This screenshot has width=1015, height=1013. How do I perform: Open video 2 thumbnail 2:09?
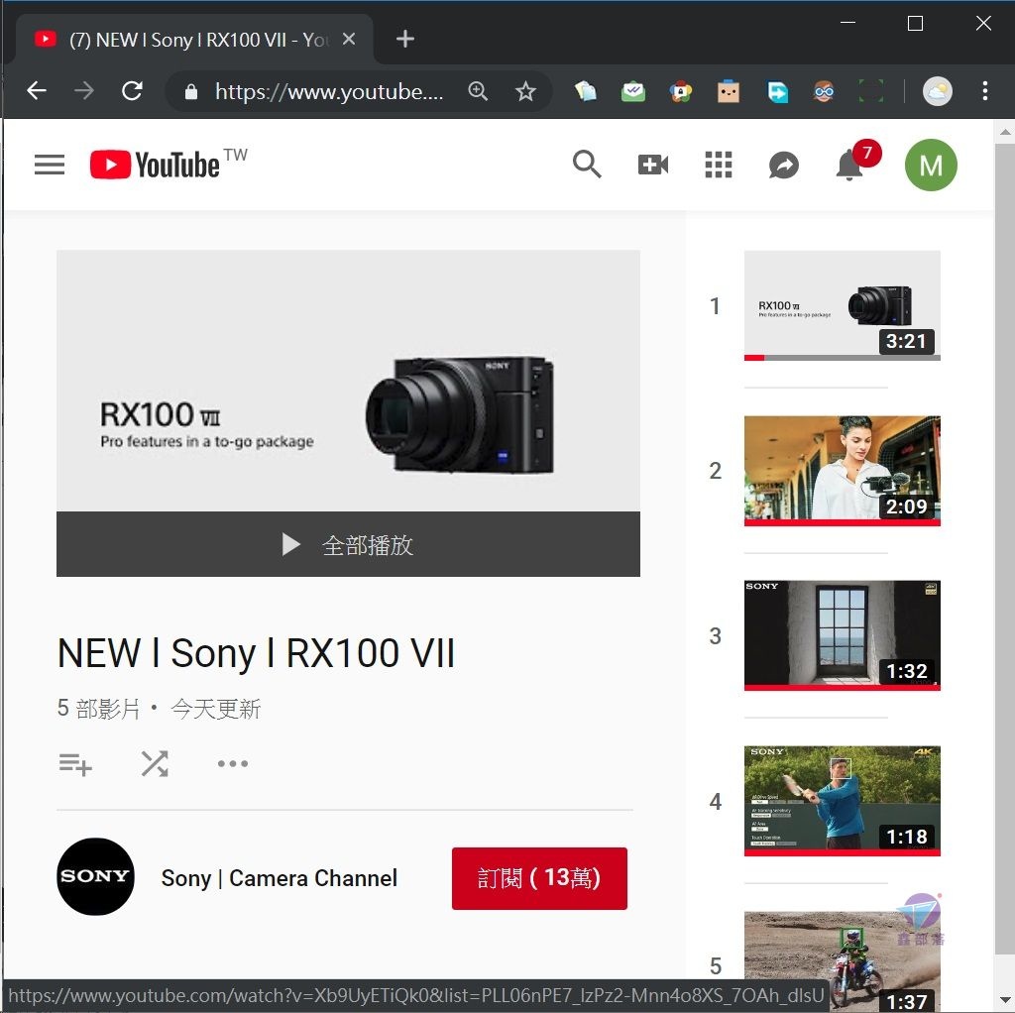[843, 471]
